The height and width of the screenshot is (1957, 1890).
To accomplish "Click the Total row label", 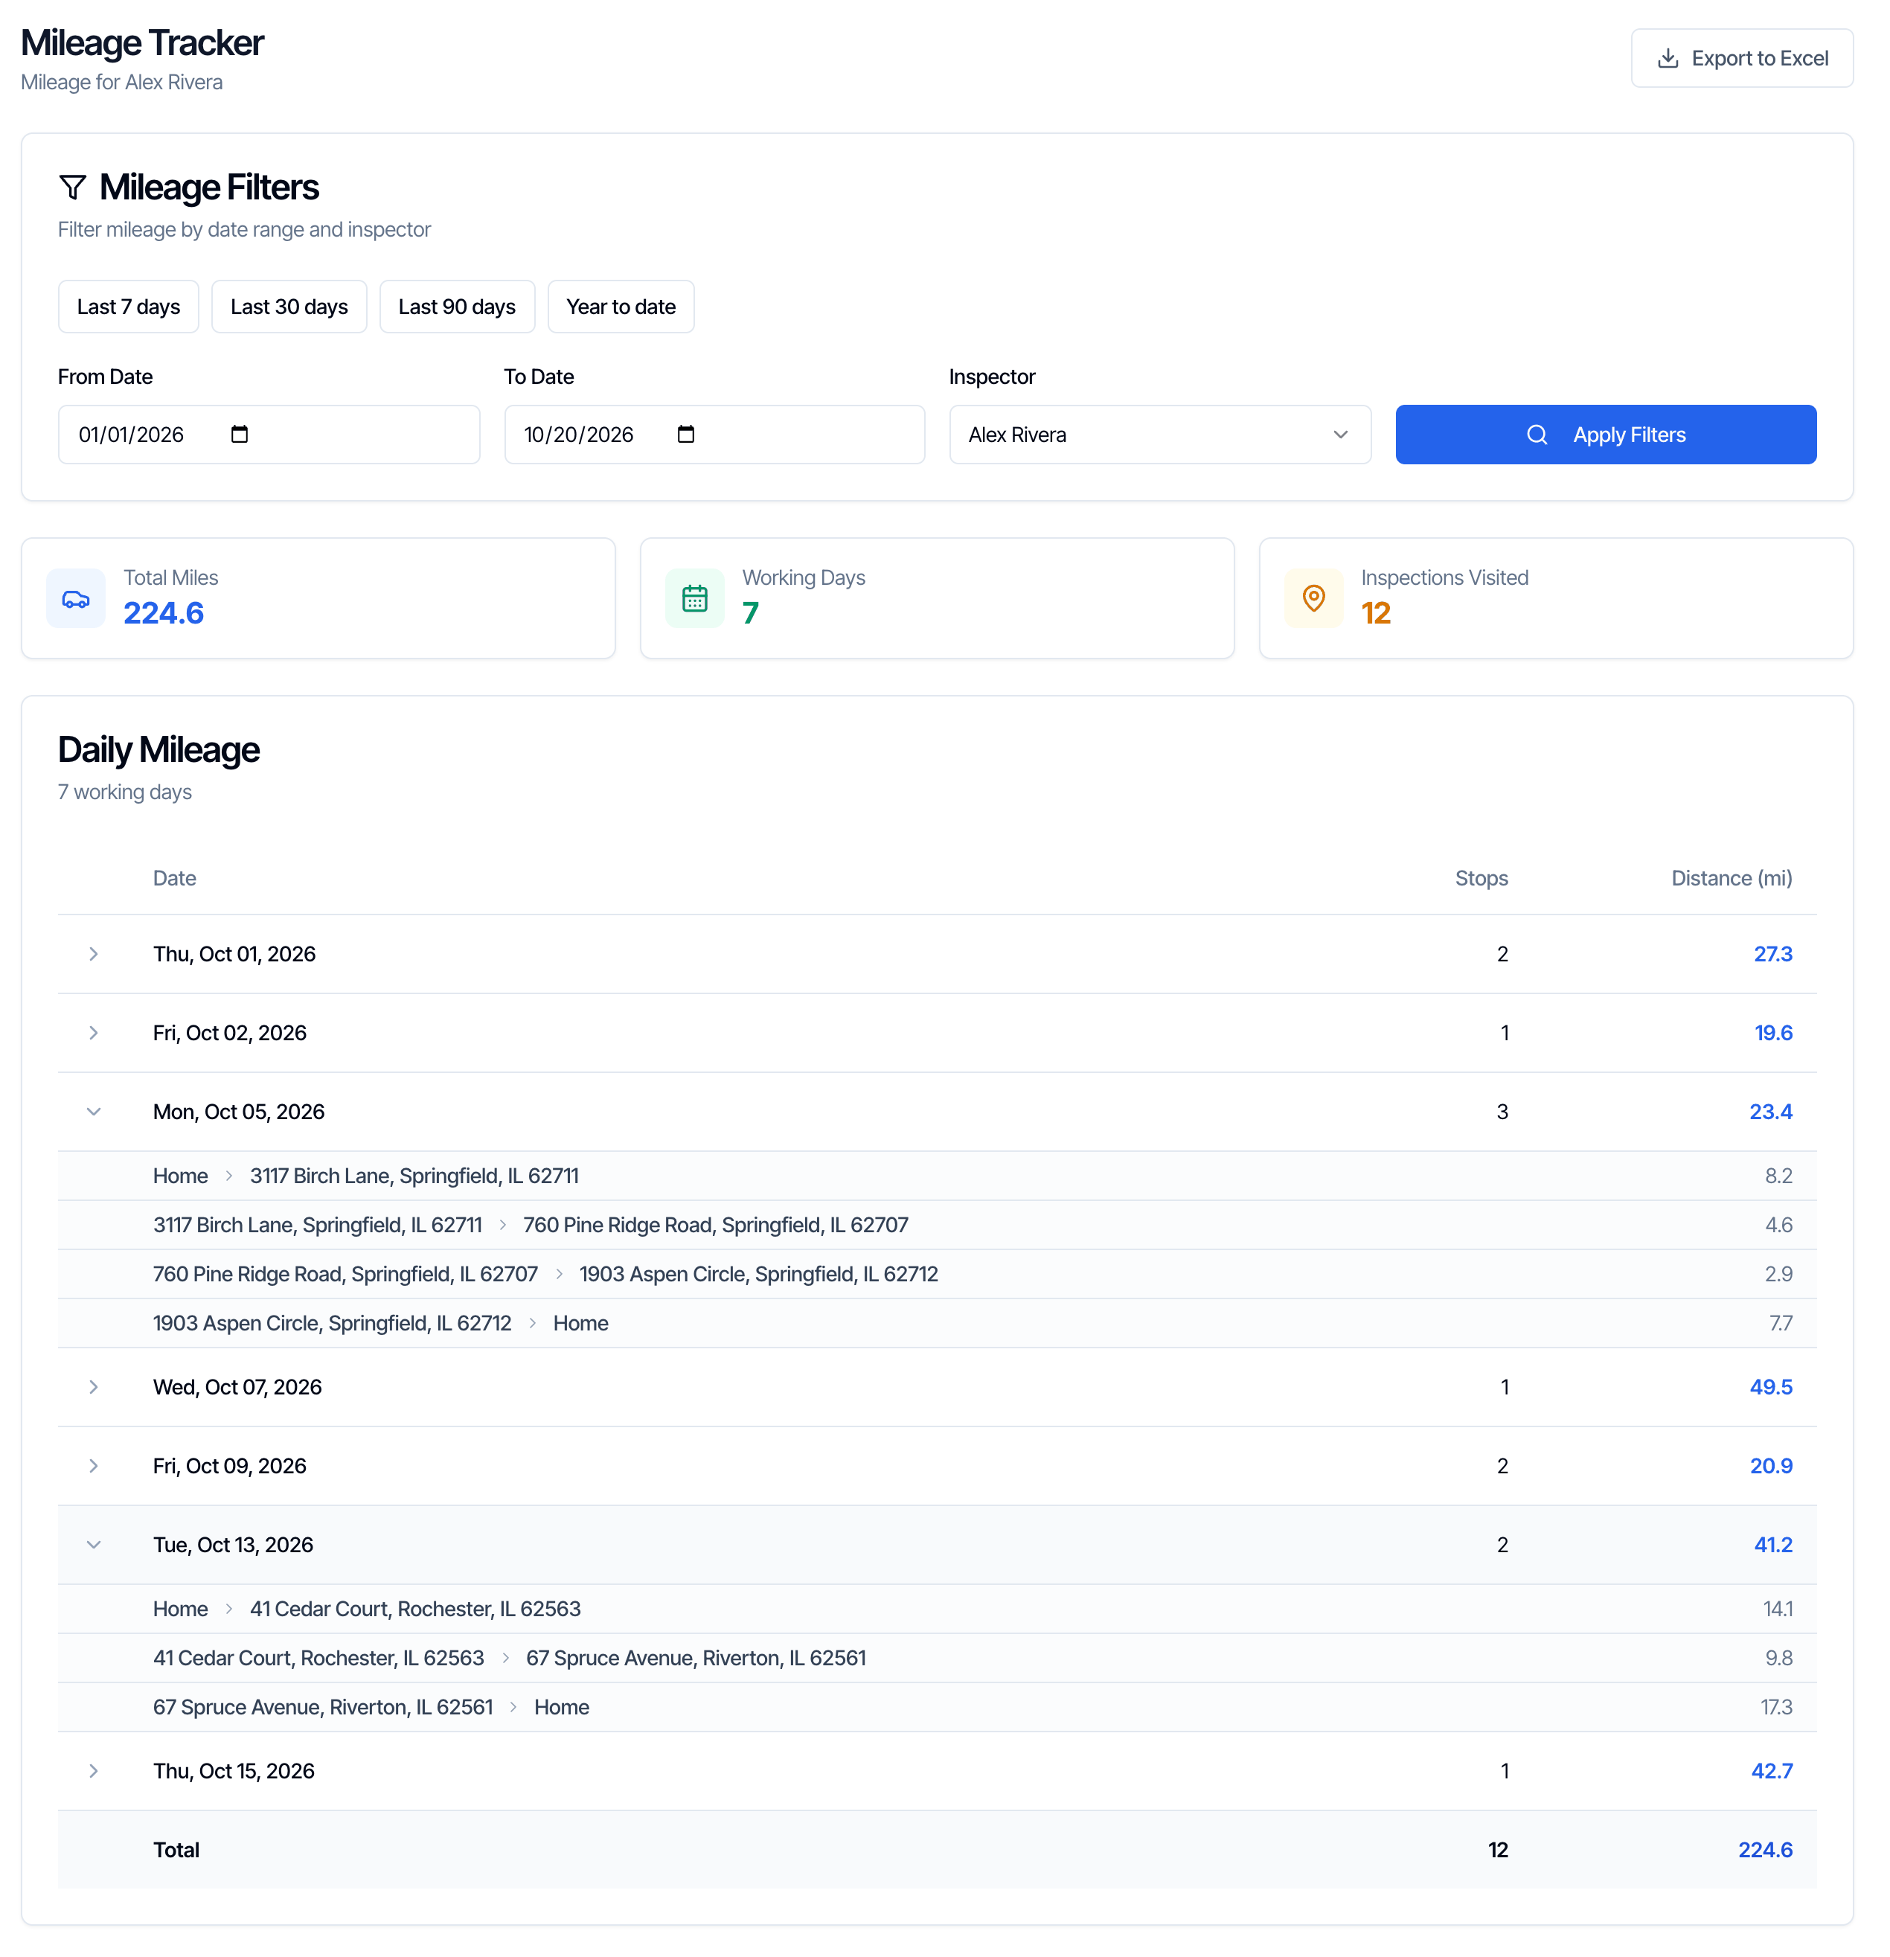I will [176, 1849].
